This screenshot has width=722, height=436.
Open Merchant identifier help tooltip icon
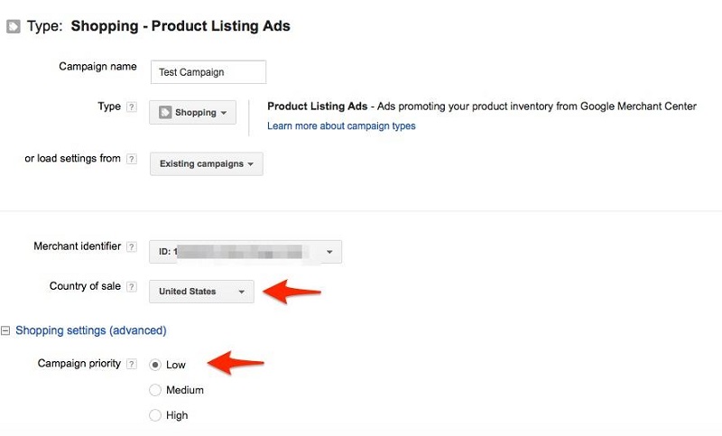132,247
